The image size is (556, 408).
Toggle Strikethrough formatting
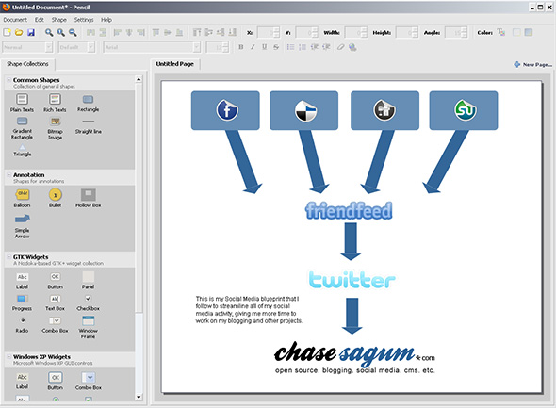276,47
